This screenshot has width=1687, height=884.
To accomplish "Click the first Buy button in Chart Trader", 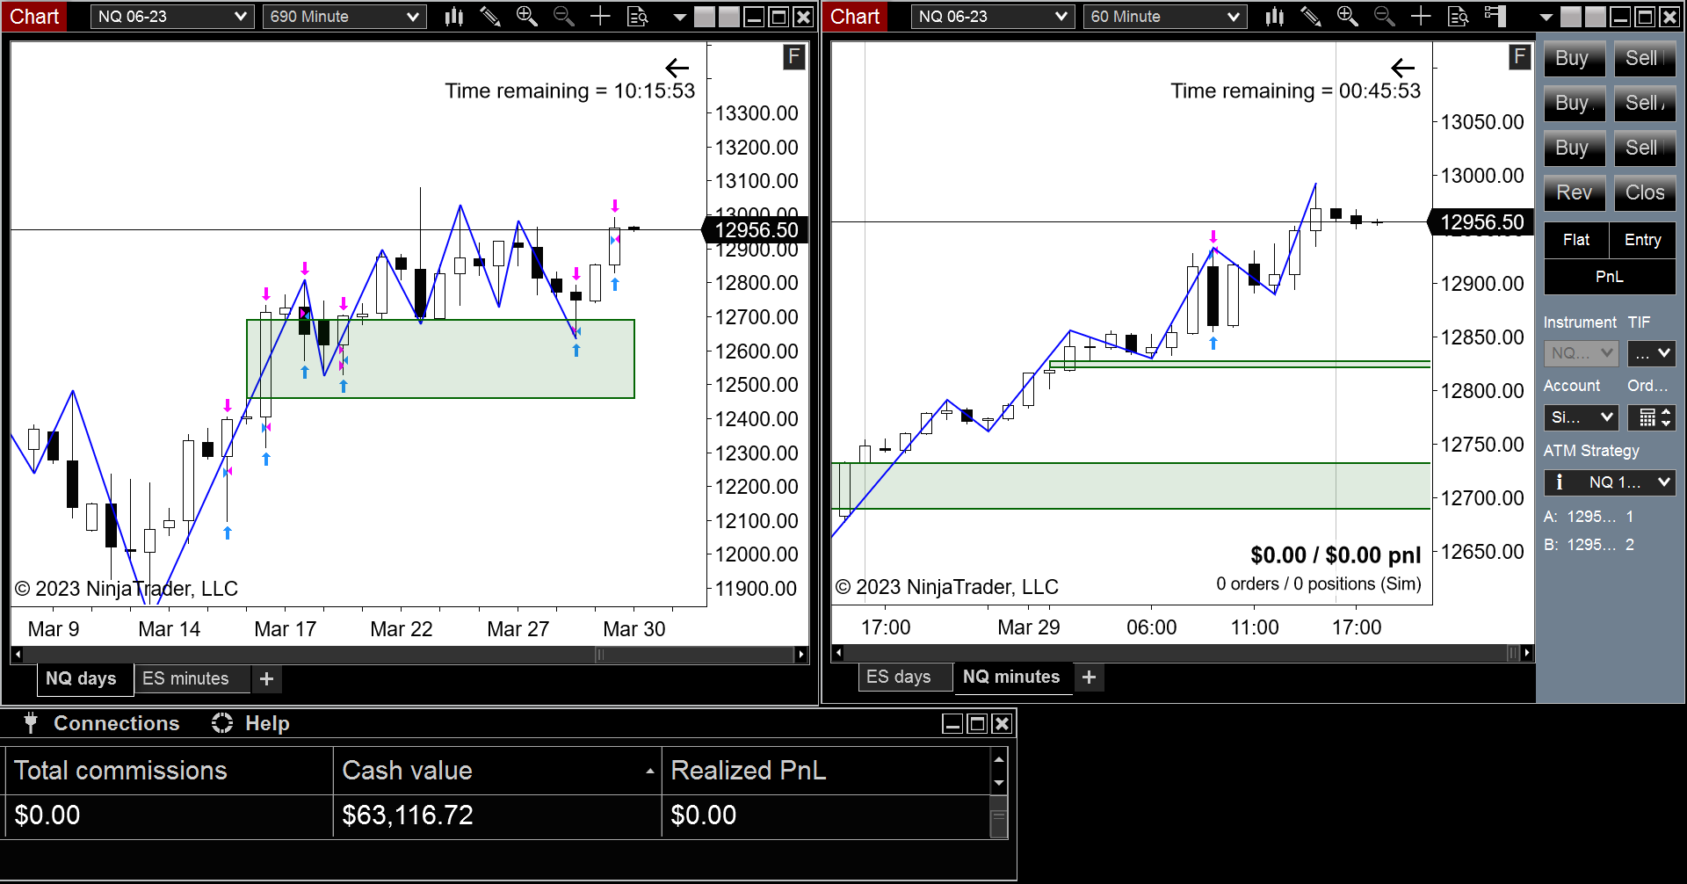I will coord(1575,59).
